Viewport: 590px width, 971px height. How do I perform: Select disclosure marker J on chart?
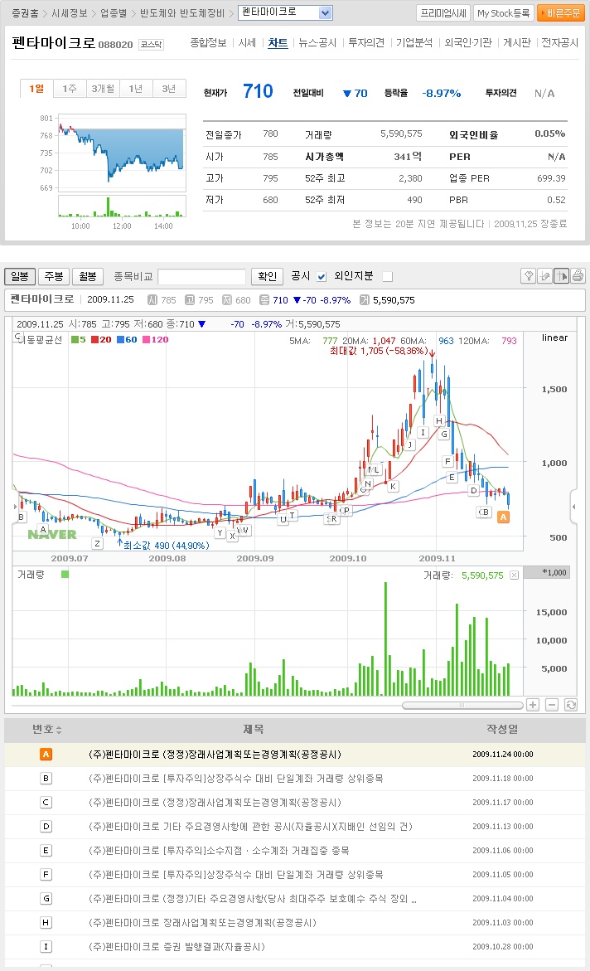click(410, 444)
